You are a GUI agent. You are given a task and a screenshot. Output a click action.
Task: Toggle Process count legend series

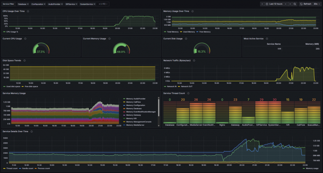[42, 168]
